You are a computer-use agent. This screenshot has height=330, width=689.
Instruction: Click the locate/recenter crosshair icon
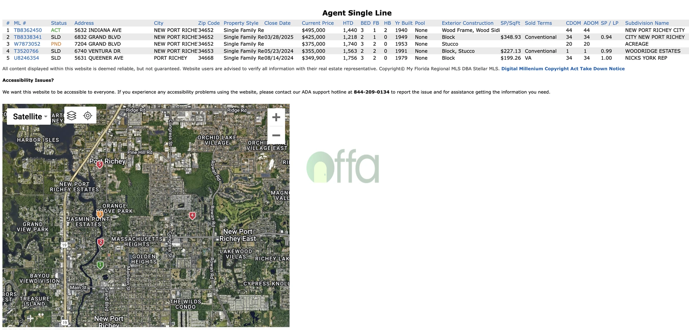point(88,115)
